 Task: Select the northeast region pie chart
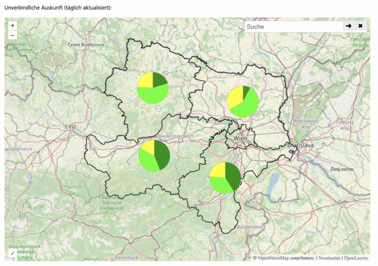click(243, 101)
